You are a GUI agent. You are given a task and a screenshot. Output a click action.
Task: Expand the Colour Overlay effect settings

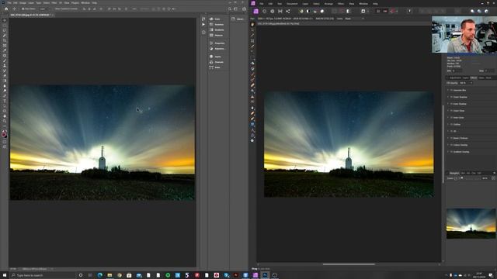pyautogui.click(x=448, y=145)
